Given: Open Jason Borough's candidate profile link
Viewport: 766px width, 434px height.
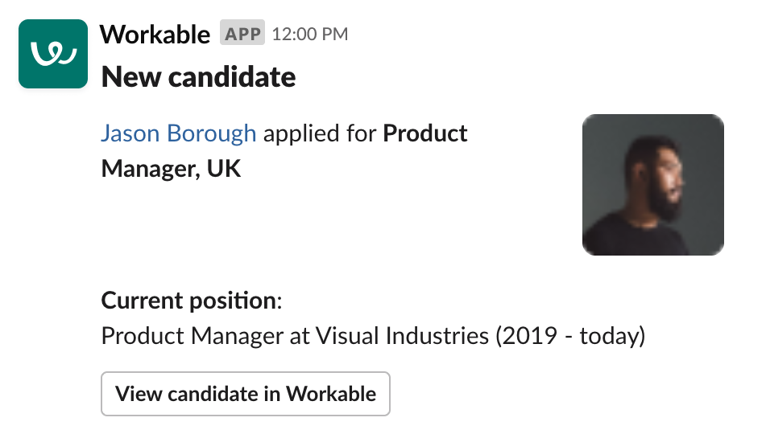Looking at the screenshot, I should 179,133.
